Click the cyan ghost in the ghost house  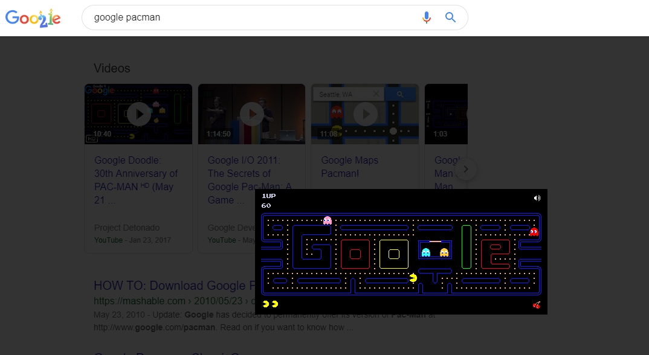(426, 252)
